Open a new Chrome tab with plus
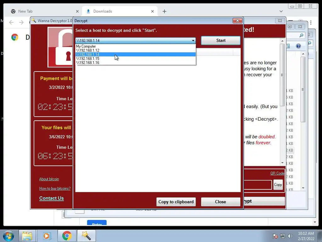The image size is (322, 242). point(164,11)
